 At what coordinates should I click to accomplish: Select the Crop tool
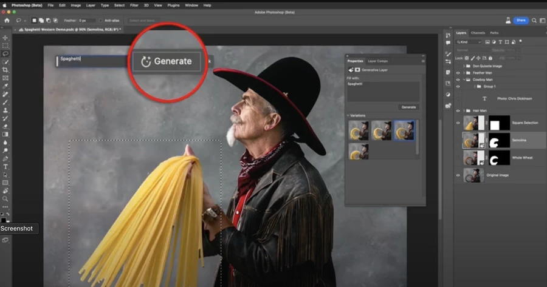[x=5, y=70]
